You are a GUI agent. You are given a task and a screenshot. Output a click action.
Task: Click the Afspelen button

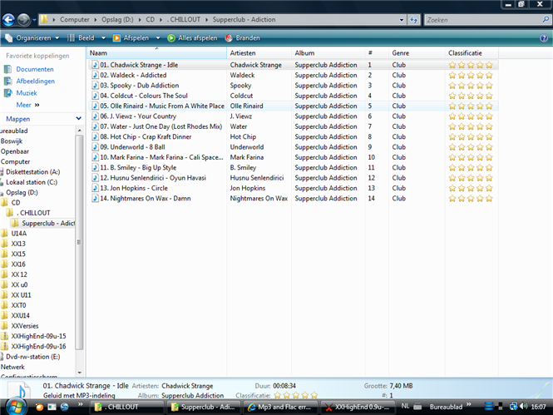pos(131,38)
